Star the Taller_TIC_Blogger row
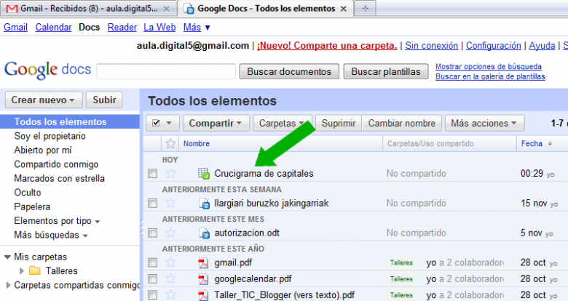The image size is (568, 301). 170,295
